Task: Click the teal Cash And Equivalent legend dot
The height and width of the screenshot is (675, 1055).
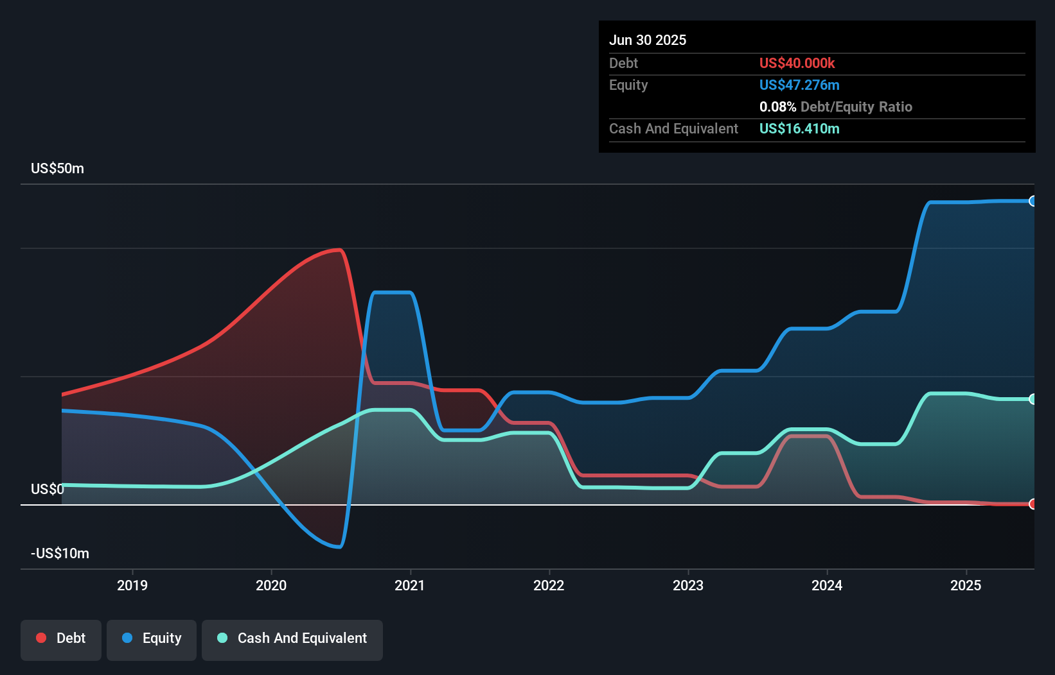Action: [222, 638]
